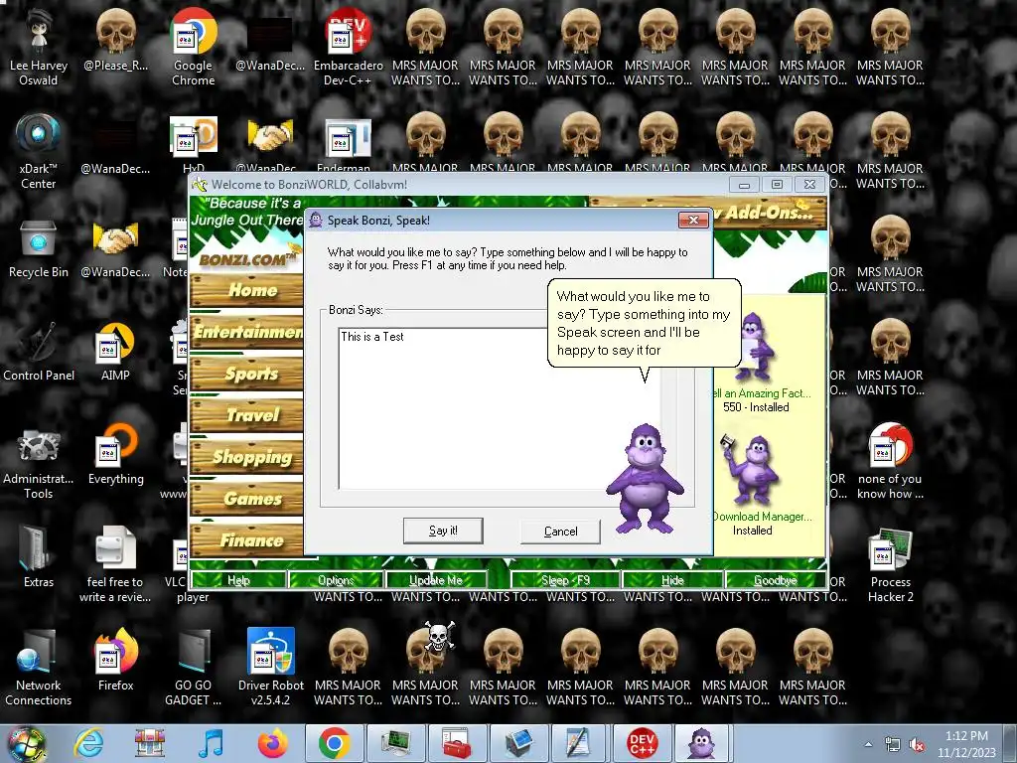Viewport: 1017px width, 763px height.
Task: Click the Firefox icon in the taskbar
Action: click(x=273, y=743)
